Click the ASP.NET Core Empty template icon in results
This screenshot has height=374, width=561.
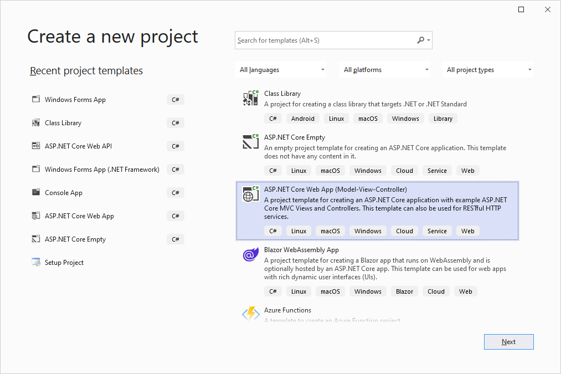(x=250, y=141)
